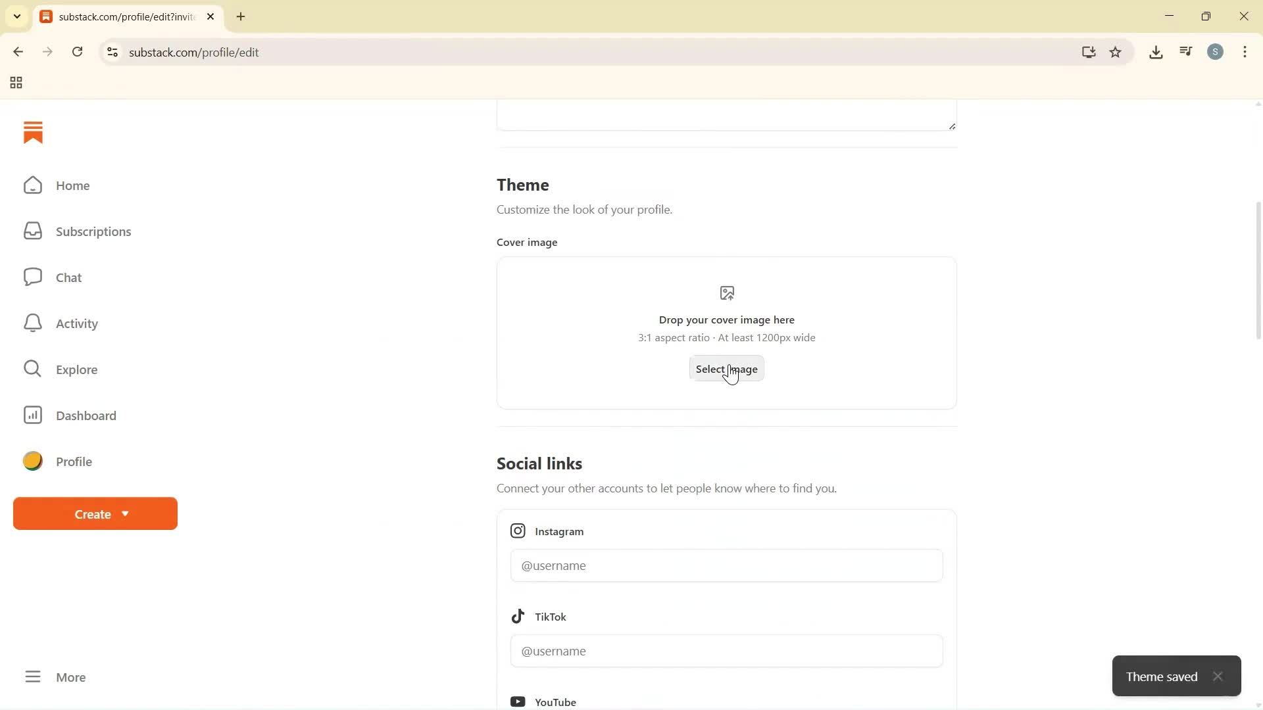Screen dimensions: 1263x710
Task: Dismiss the Theme saved notification
Action: tap(1218, 676)
